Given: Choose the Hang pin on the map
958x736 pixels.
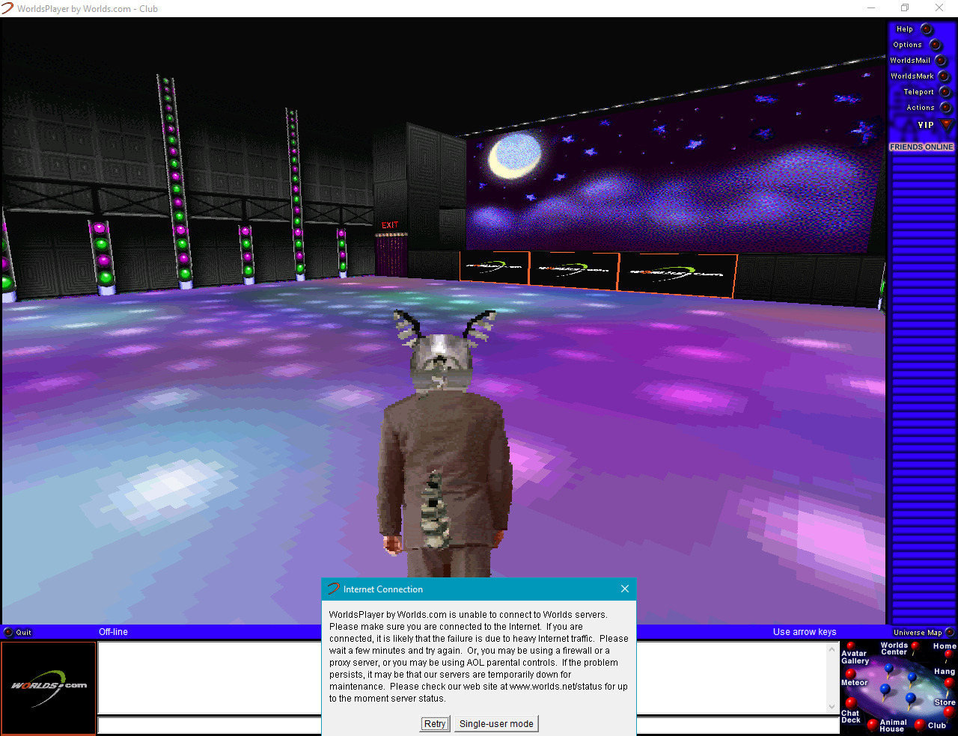Looking at the screenshot, I should [949, 682].
